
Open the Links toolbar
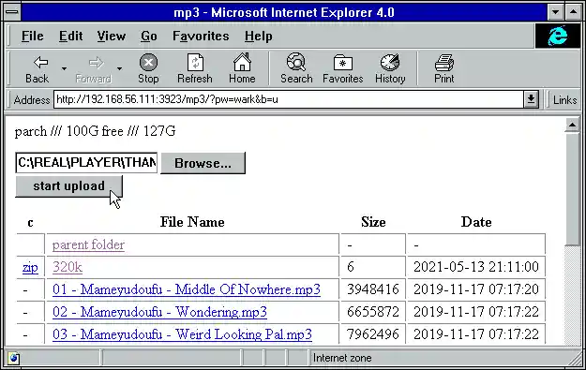pyautogui.click(x=564, y=99)
